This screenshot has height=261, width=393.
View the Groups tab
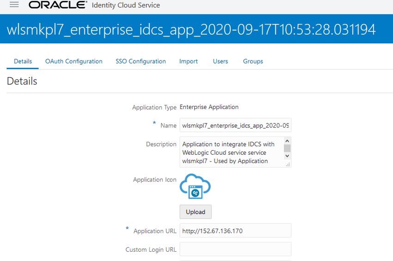tap(253, 61)
